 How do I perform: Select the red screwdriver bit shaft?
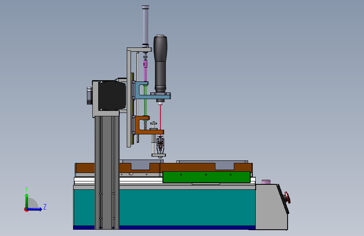(160, 117)
